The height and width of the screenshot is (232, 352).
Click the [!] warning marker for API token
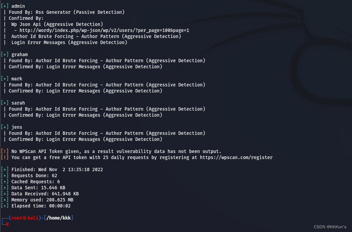[5, 151]
